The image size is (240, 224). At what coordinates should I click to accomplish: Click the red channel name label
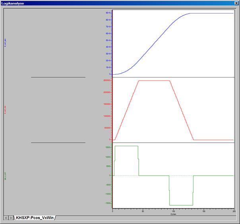pos(5,110)
